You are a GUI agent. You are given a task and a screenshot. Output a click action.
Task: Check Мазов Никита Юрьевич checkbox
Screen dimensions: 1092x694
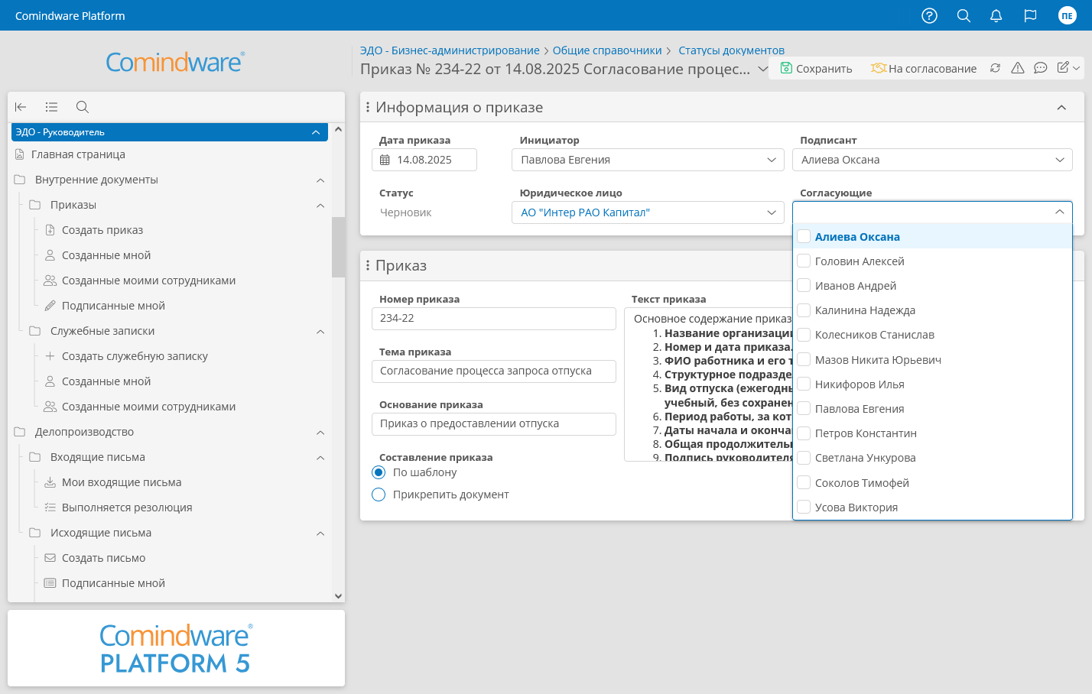804,359
